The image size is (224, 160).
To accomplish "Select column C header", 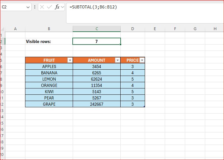I will pos(96,29).
